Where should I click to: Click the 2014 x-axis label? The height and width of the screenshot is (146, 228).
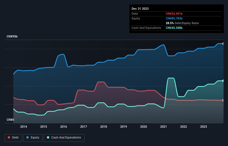tap(24, 127)
